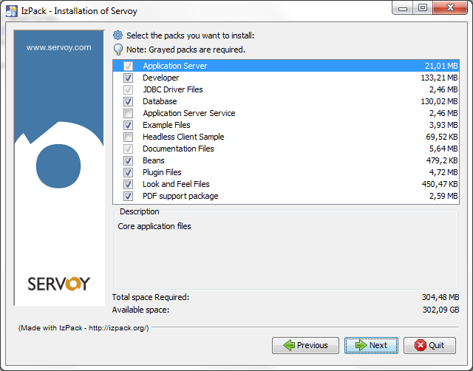This screenshot has width=473, height=371.
Task: Go back with the Previous button
Action: click(305, 345)
